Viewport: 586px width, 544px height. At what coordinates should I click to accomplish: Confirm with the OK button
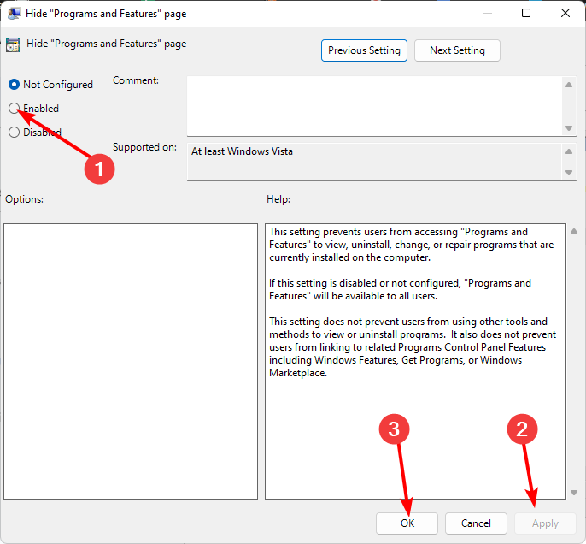pos(407,523)
